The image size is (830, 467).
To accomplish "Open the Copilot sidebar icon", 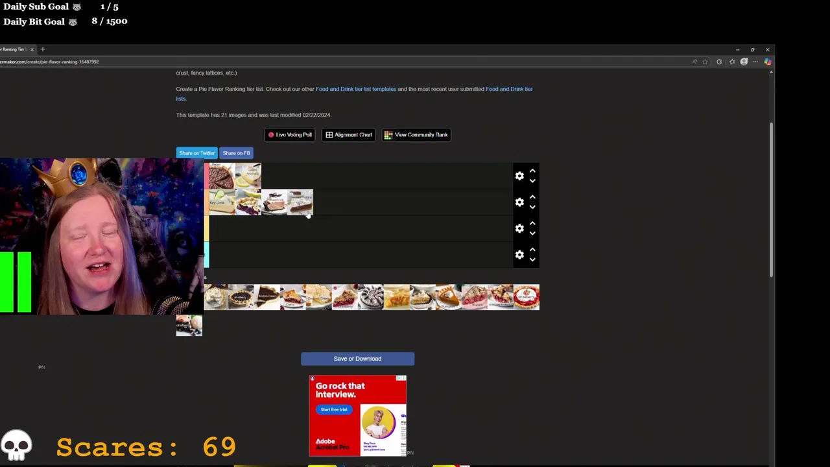I will [768, 62].
